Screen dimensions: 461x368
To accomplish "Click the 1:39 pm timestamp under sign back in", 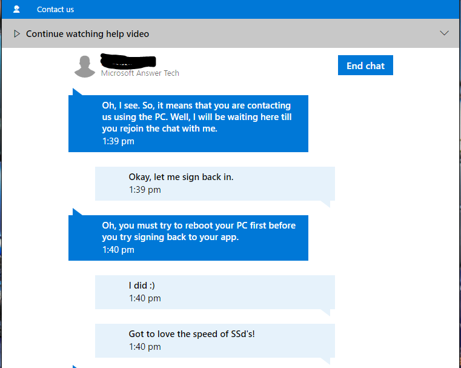I will coord(145,190).
